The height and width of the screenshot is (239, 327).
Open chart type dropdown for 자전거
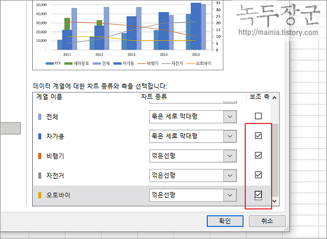point(230,175)
